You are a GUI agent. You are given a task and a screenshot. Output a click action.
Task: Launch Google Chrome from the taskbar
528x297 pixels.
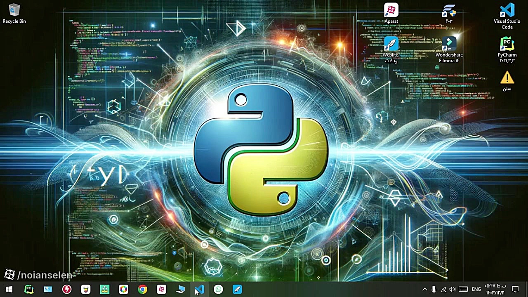click(142, 289)
